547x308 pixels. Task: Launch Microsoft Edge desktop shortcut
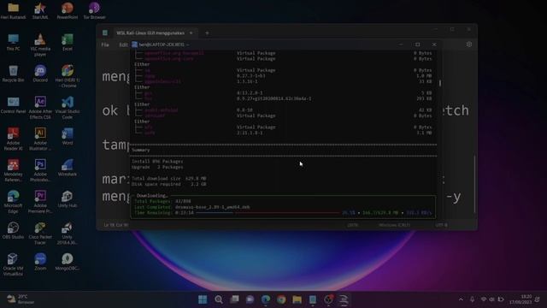[x=14, y=202]
